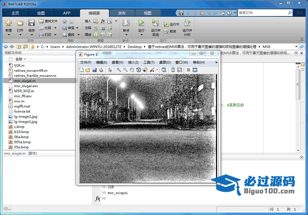Switch to the Plots (绘图) tab
The width and height of the screenshot is (308, 215).
(41, 13)
